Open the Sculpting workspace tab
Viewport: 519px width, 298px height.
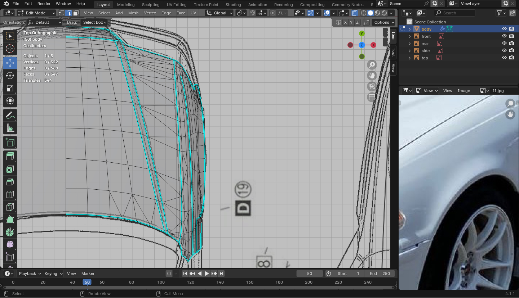[150, 5]
